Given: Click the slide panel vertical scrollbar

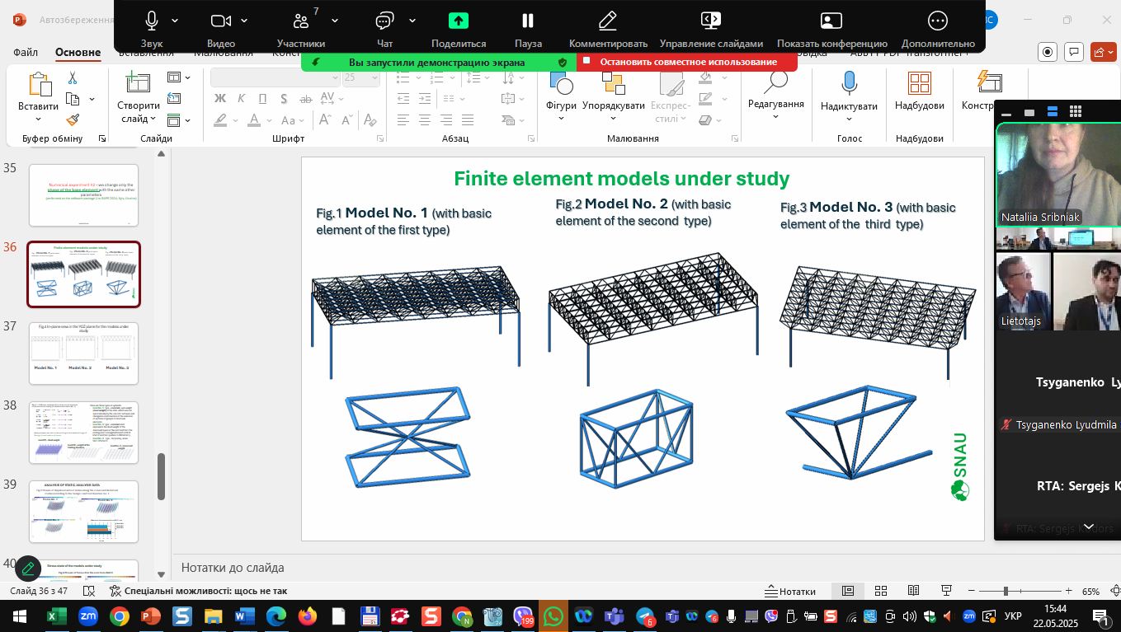Looking at the screenshot, I should tap(161, 477).
